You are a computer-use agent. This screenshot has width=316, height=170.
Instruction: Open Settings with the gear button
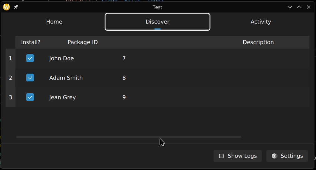[x=287, y=156]
